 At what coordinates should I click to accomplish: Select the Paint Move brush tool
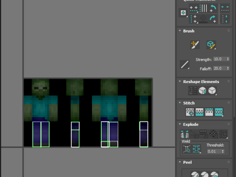195,45
